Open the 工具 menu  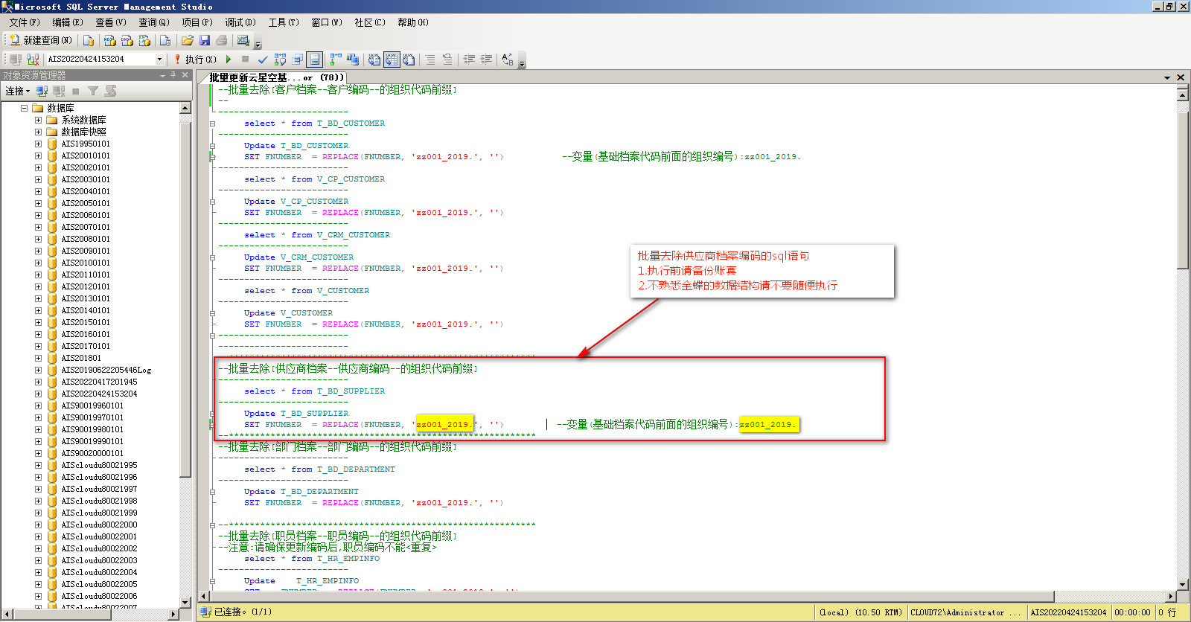point(283,22)
